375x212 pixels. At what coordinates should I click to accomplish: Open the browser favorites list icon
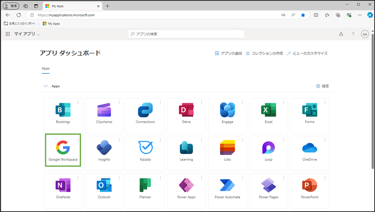pos(327,15)
